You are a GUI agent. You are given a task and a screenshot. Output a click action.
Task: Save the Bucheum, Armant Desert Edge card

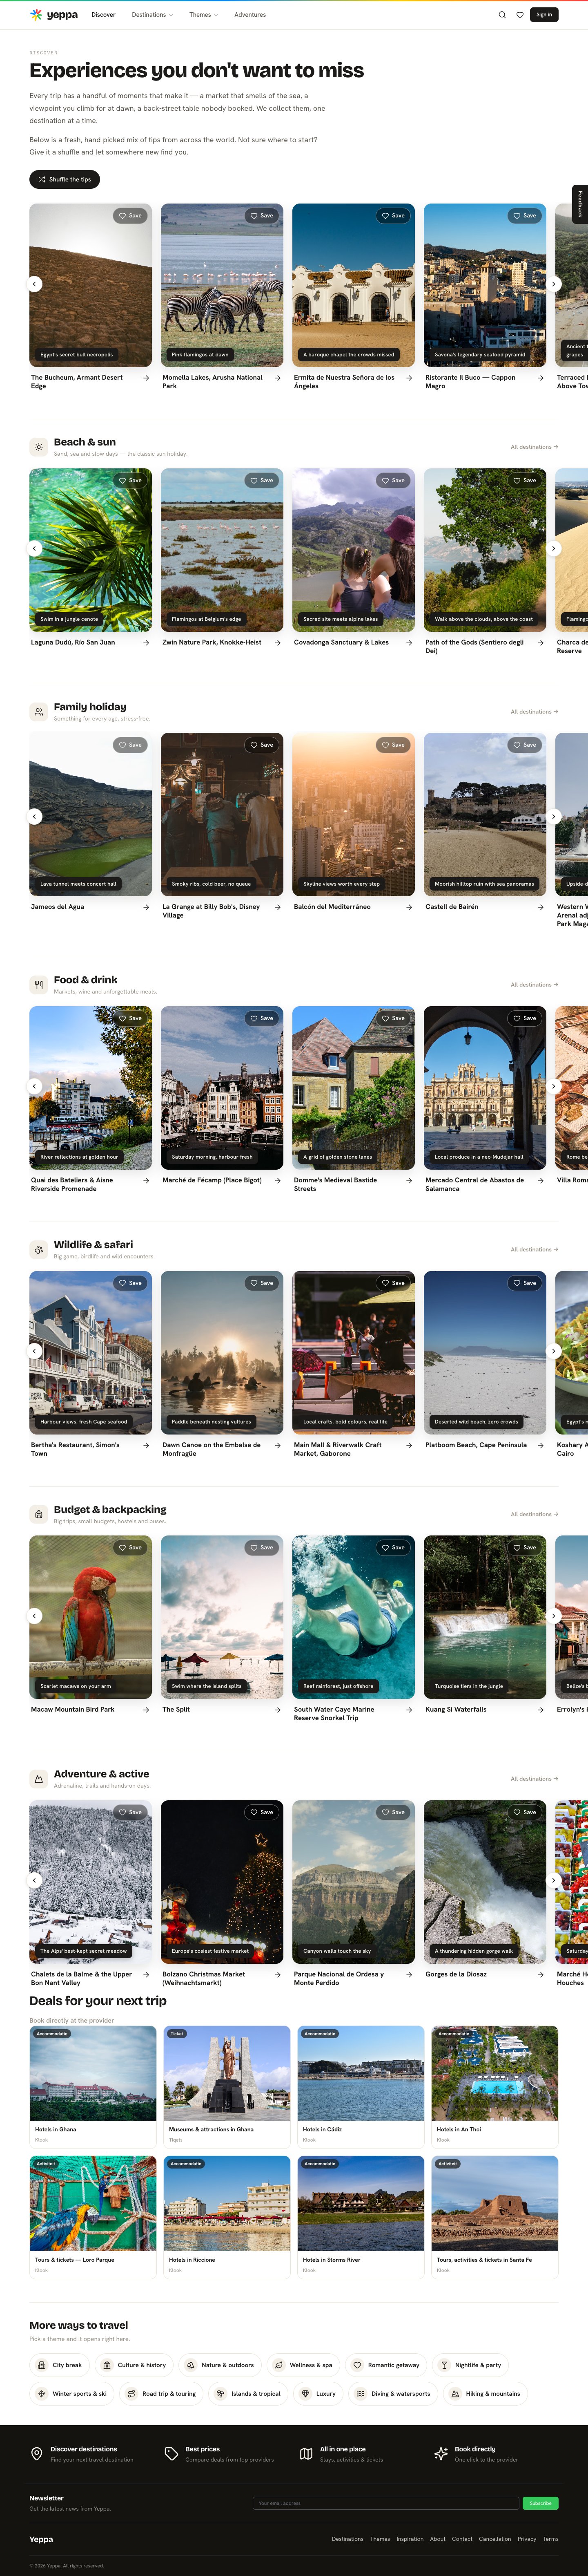click(x=130, y=216)
